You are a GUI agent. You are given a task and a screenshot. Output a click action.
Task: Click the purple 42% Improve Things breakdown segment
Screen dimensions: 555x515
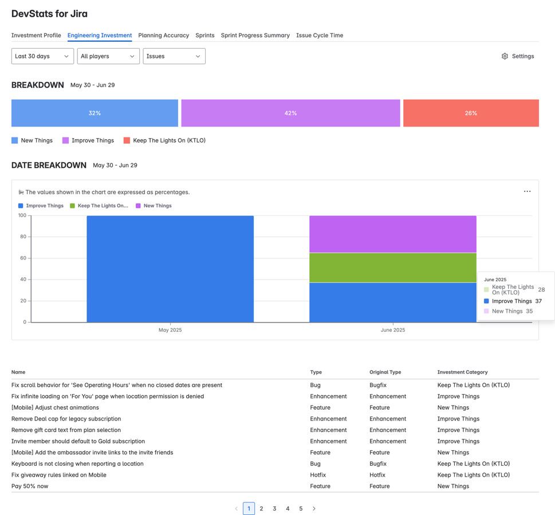point(290,113)
